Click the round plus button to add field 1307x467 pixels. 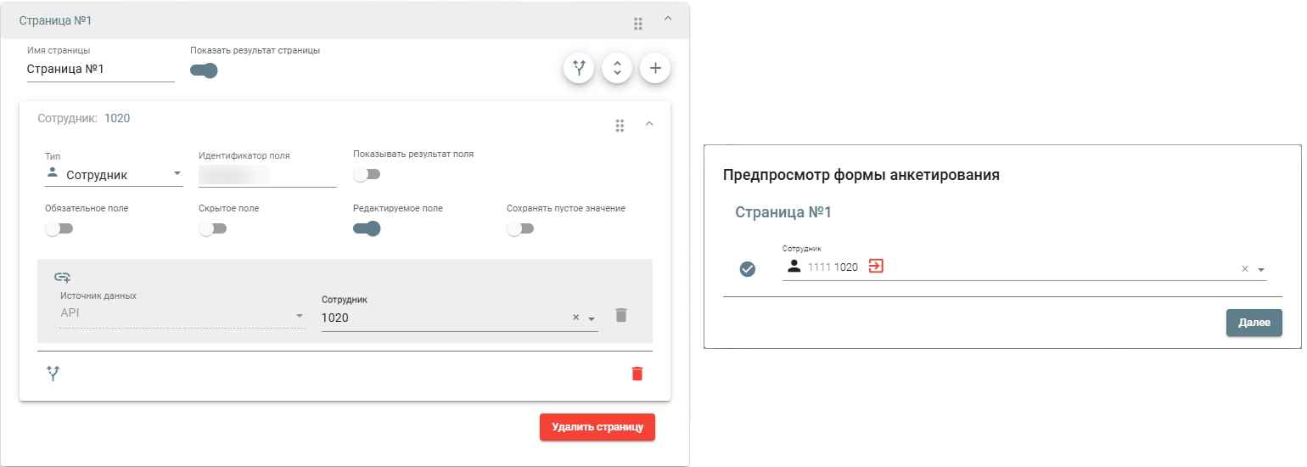click(x=654, y=69)
